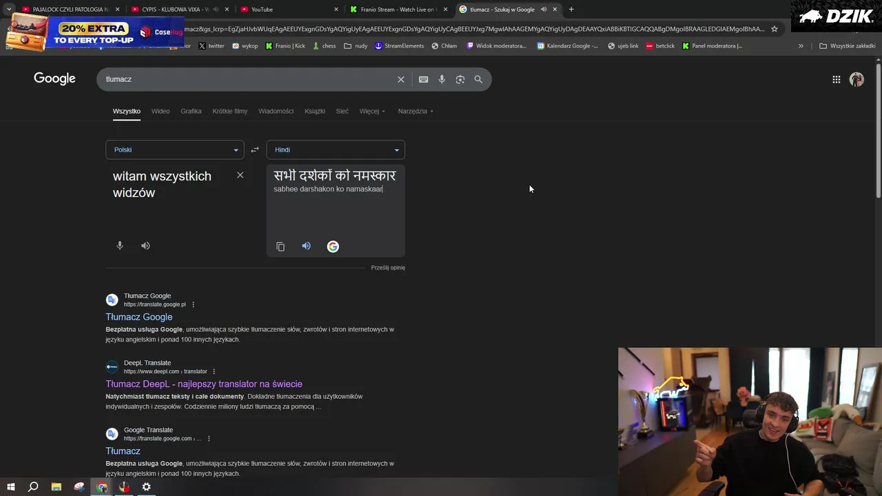This screenshot has height=496, width=882.
Task: Open the on-screen keyboard input tool
Action: click(x=423, y=79)
